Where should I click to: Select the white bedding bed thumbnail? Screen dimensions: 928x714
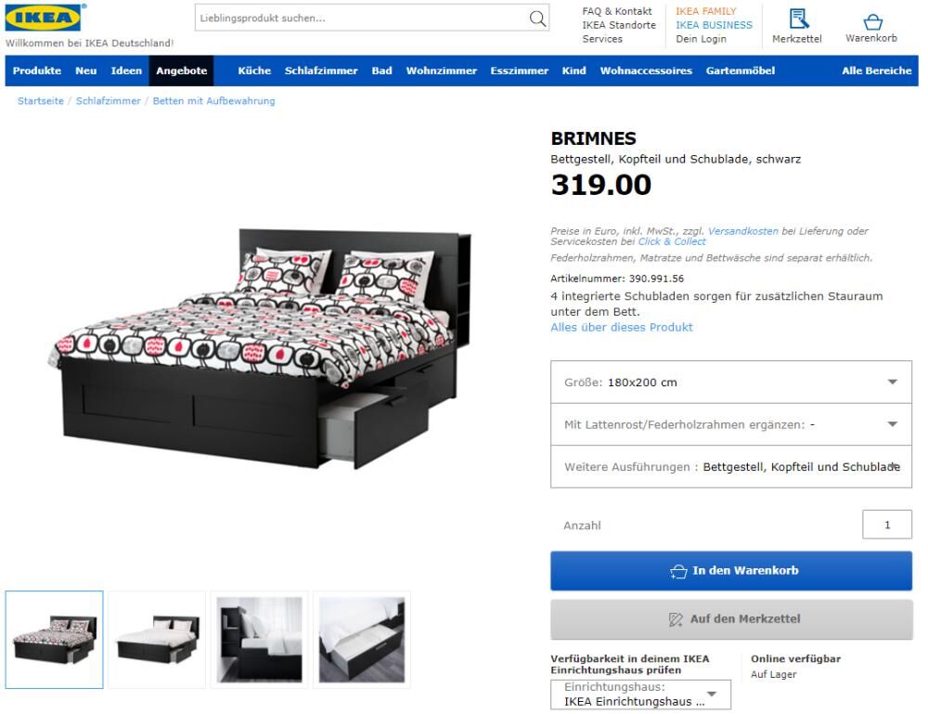157,640
